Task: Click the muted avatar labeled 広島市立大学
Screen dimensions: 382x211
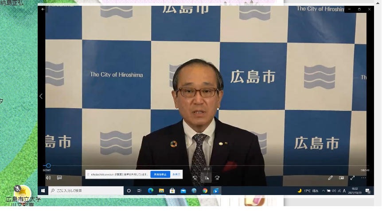Action: pos(23,193)
